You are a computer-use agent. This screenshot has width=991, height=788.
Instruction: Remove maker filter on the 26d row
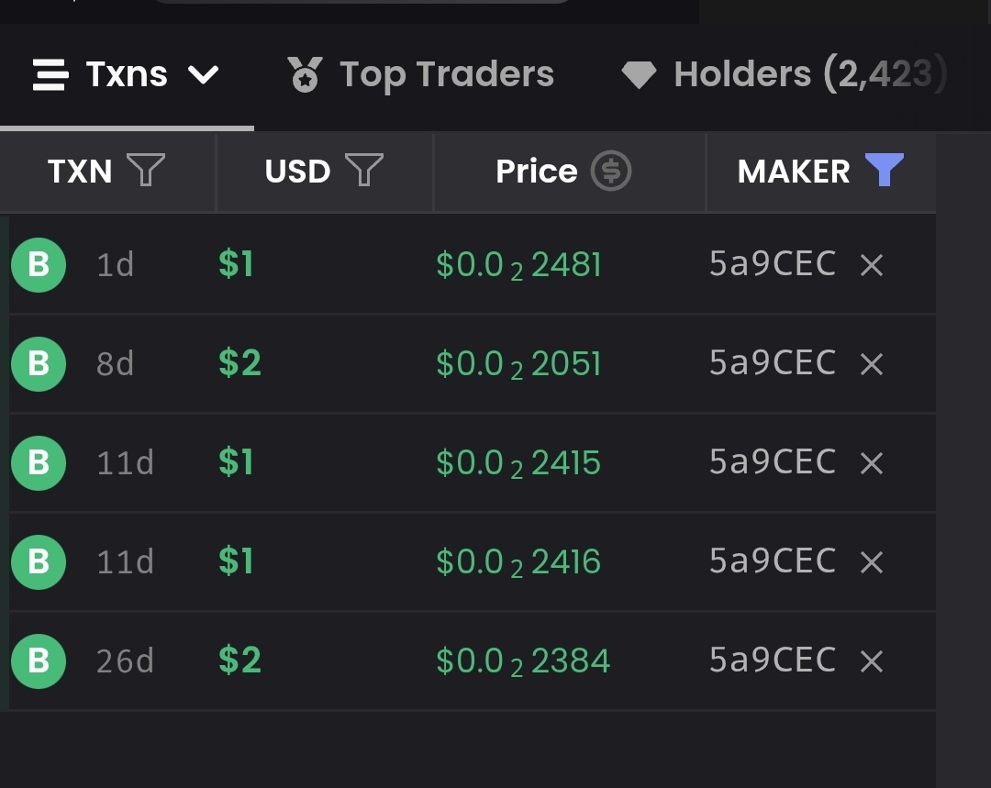[872, 661]
